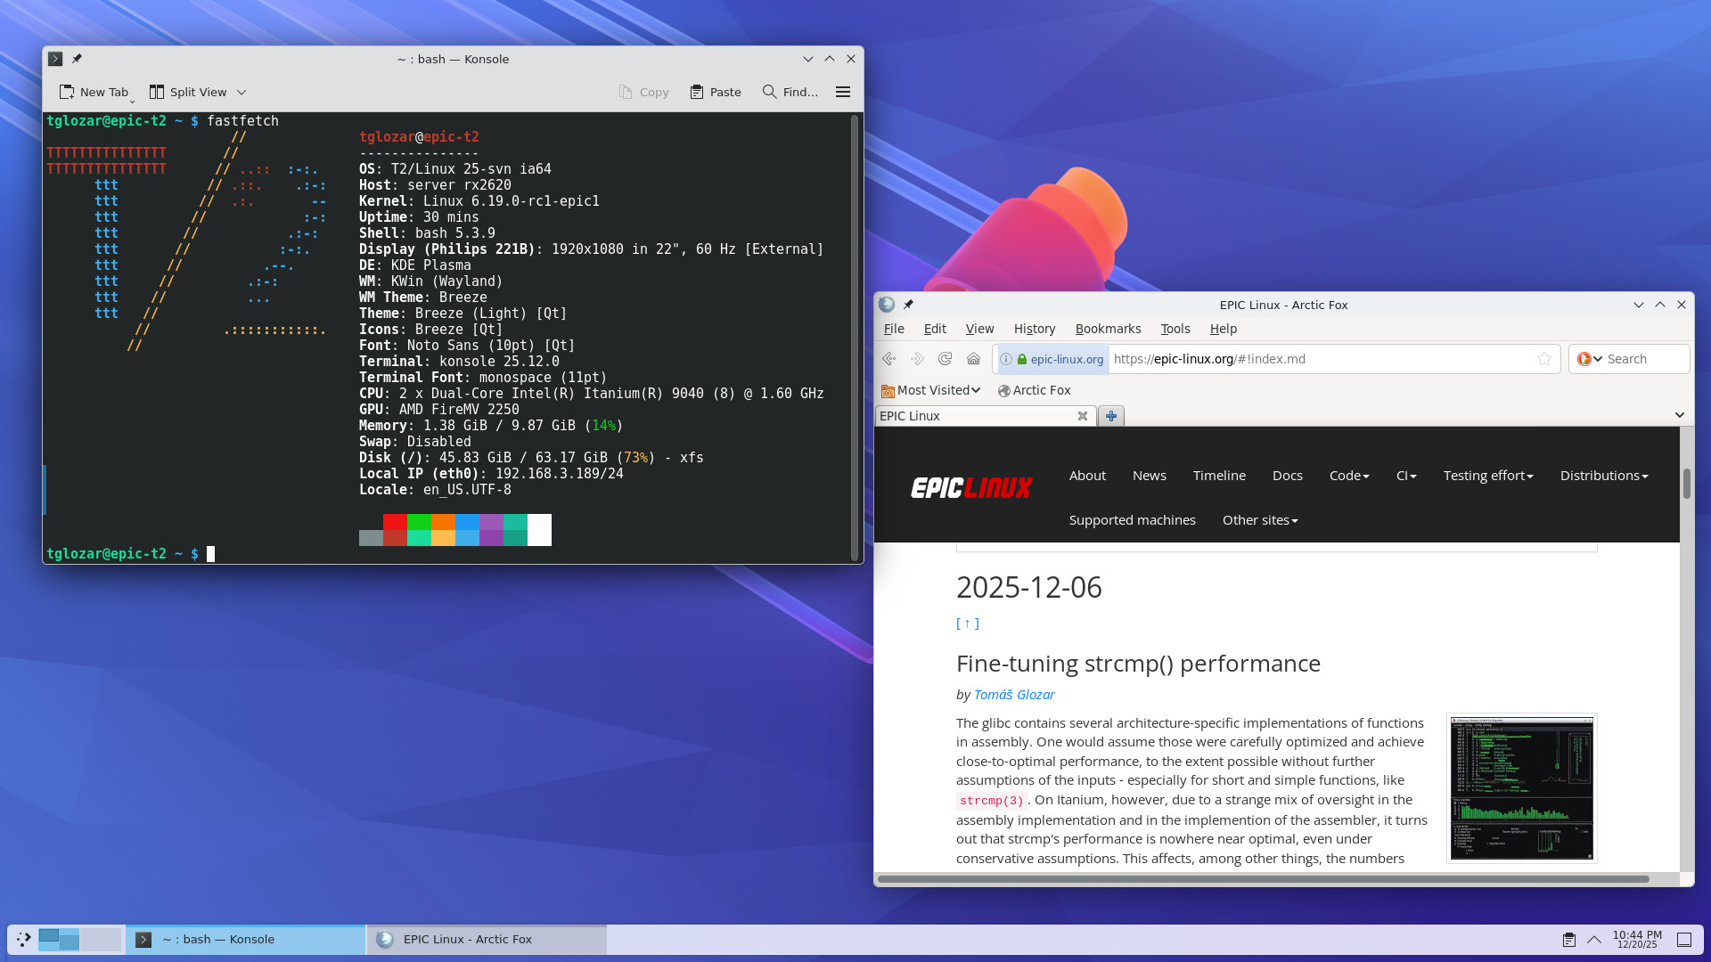Open a New Tab in Konsole

pos(94,92)
